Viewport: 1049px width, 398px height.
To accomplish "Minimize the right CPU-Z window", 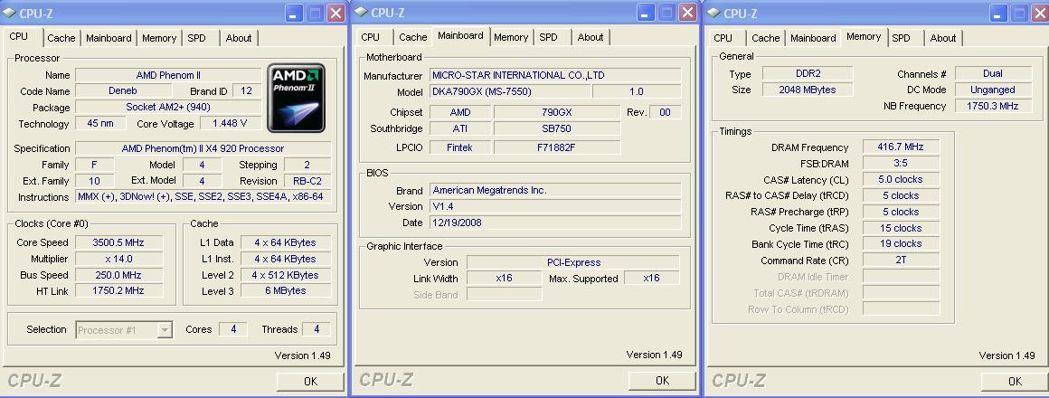I will click(999, 13).
